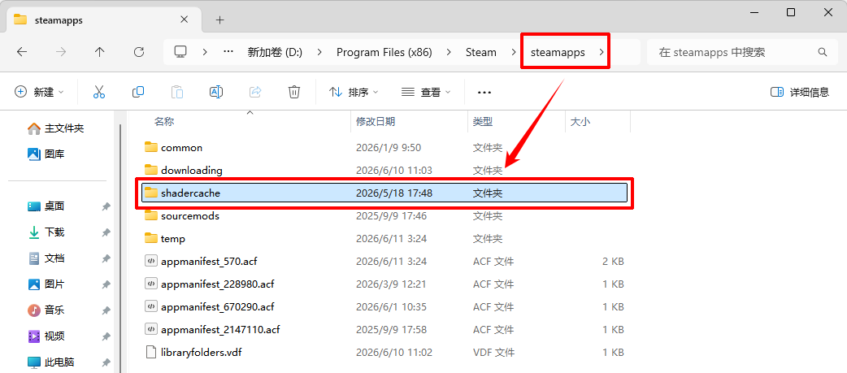This screenshot has height=373, width=847.
Task: Sort by the 修改日期 column header
Action: tap(376, 122)
